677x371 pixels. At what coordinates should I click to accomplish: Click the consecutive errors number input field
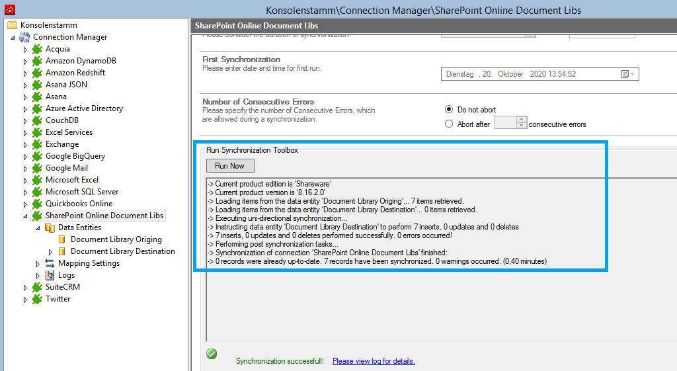pos(504,123)
